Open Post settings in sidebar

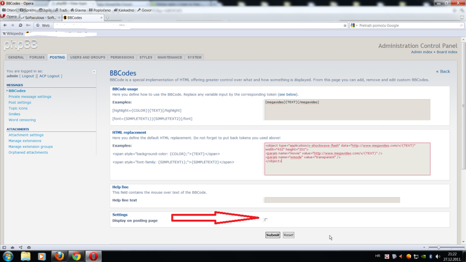pyautogui.click(x=20, y=102)
